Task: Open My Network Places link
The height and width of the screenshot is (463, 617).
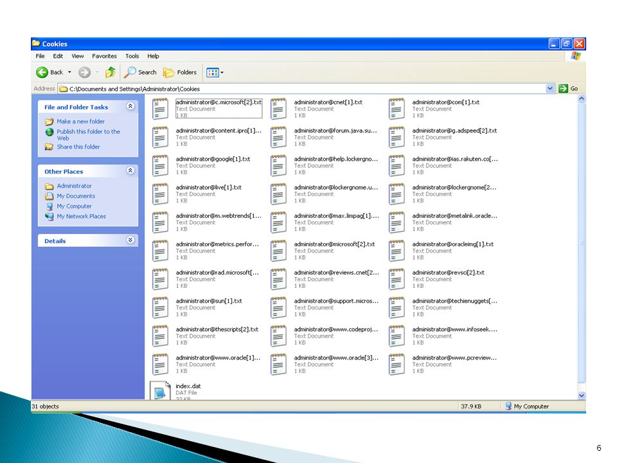Action: click(x=81, y=217)
